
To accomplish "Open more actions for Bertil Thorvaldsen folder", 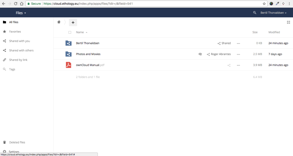I will click(238, 43).
